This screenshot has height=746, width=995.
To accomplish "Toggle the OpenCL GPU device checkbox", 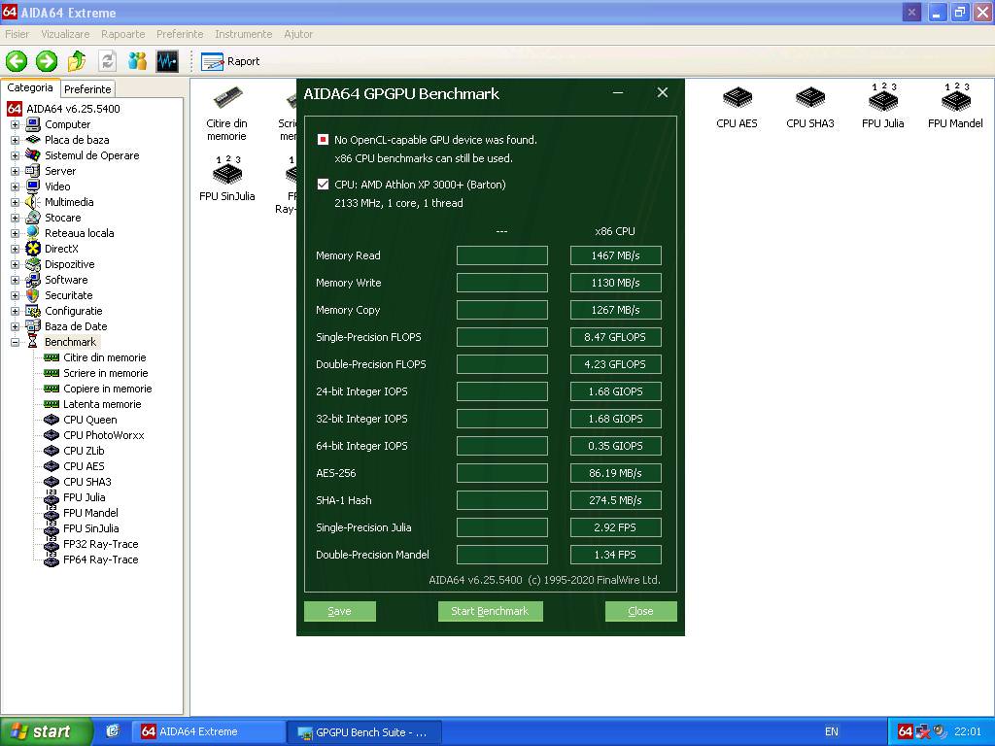I will pyautogui.click(x=323, y=140).
